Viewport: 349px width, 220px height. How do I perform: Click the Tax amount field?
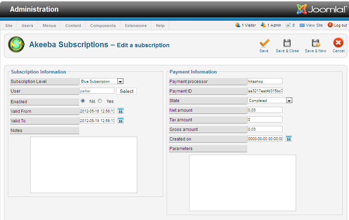click(265, 119)
